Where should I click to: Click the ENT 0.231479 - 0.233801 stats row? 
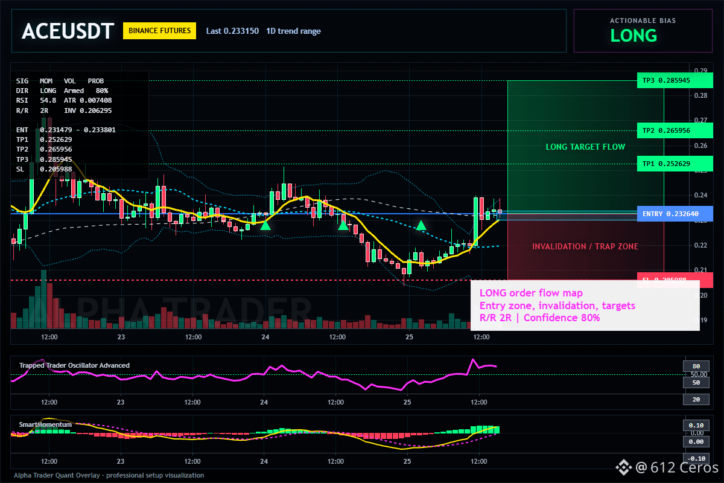pos(66,130)
